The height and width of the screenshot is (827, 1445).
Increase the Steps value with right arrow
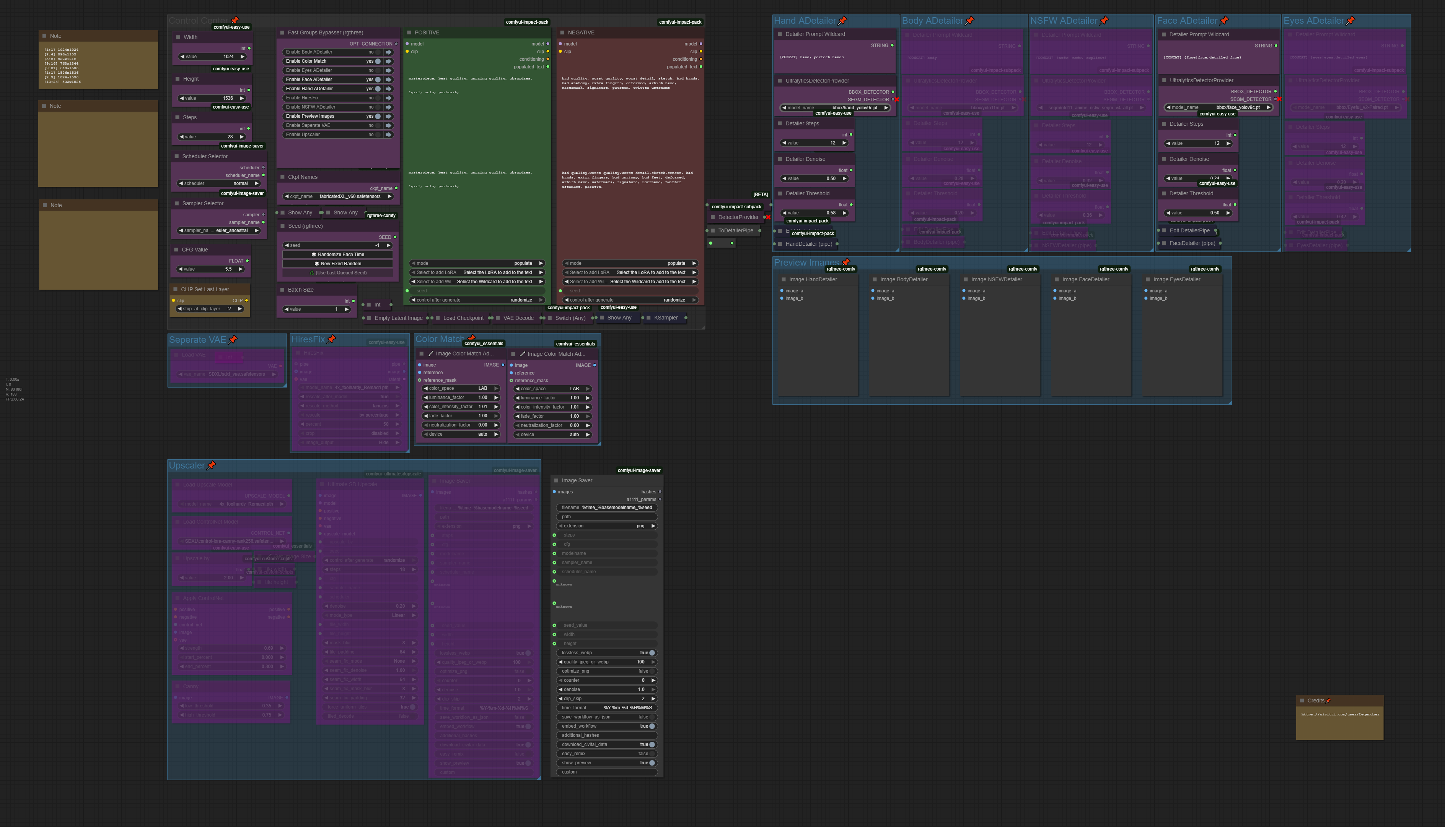(241, 137)
